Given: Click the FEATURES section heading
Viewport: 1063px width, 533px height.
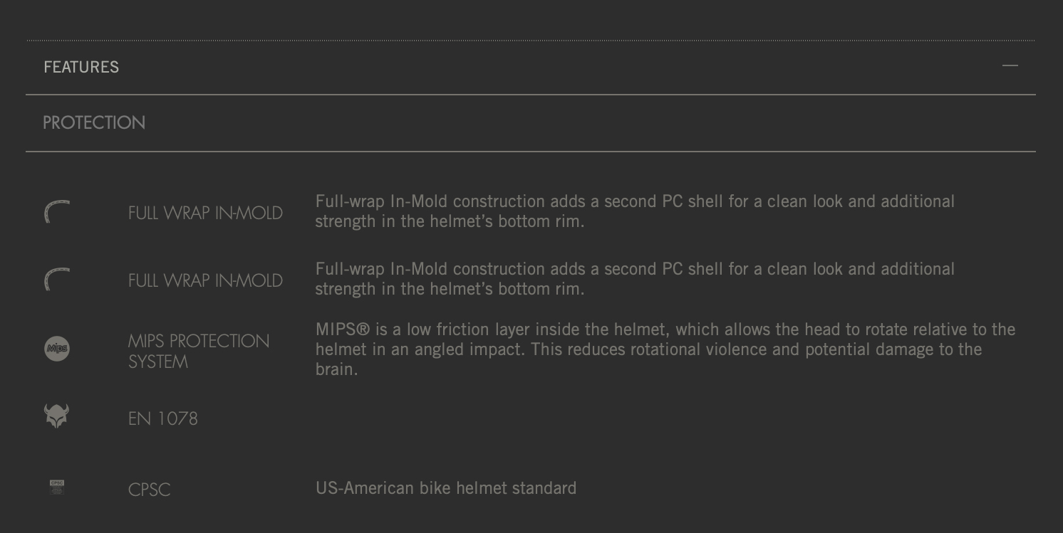Looking at the screenshot, I should click(81, 67).
